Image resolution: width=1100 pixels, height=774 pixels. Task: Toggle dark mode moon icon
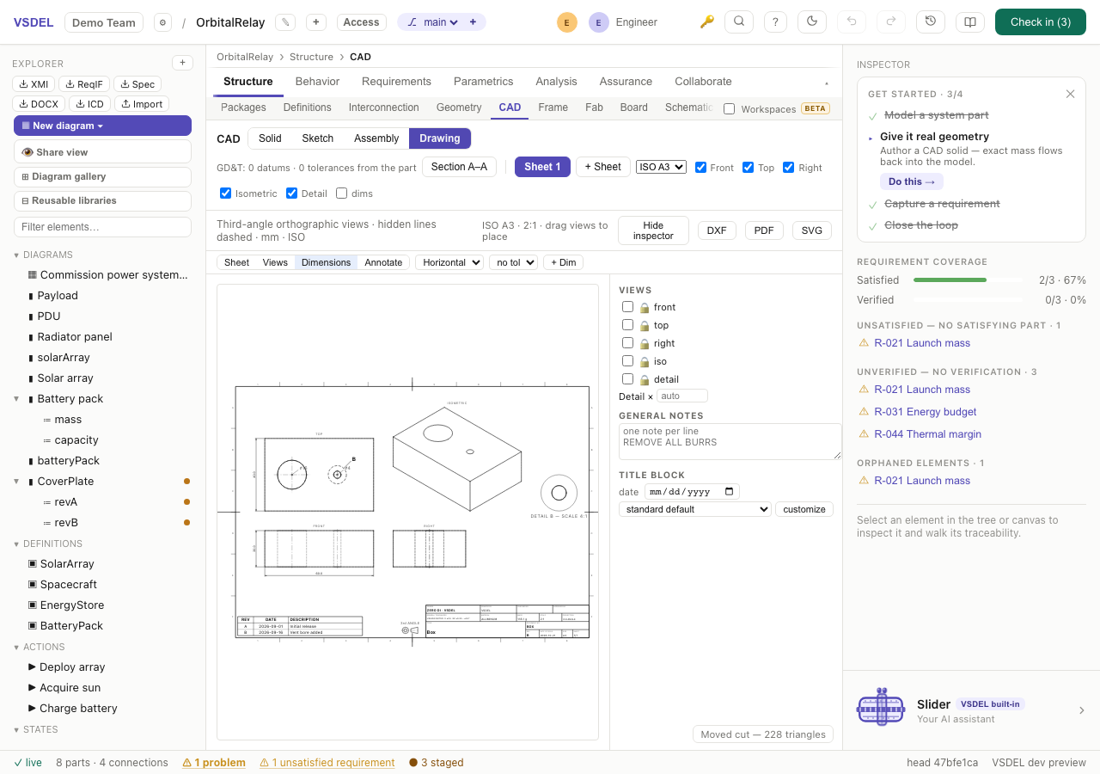[x=813, y=22]
